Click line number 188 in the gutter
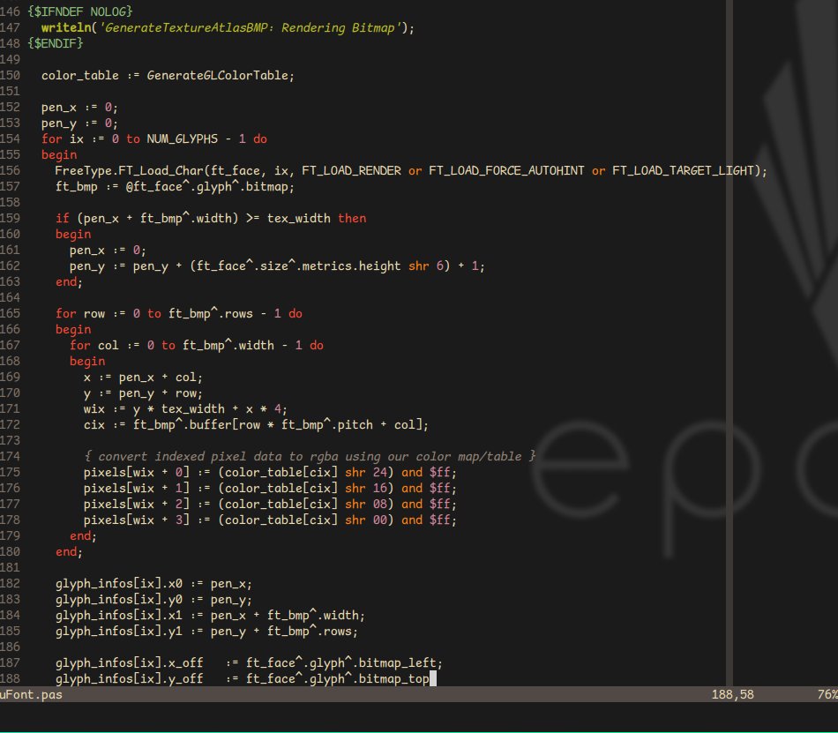The height and width of the screenshot is (733, 838). point(10,679)
